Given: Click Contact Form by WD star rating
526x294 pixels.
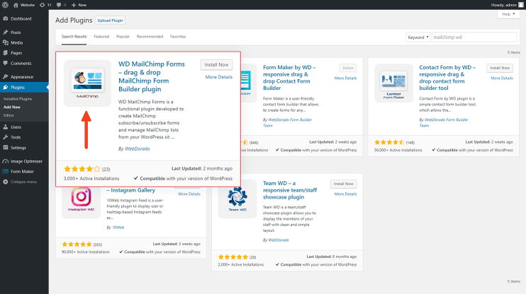Looking at the screenshot, I should (389, 142).
